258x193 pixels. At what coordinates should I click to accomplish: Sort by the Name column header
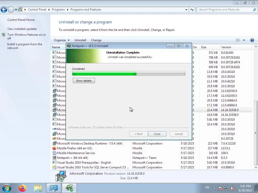coord(56,47)
